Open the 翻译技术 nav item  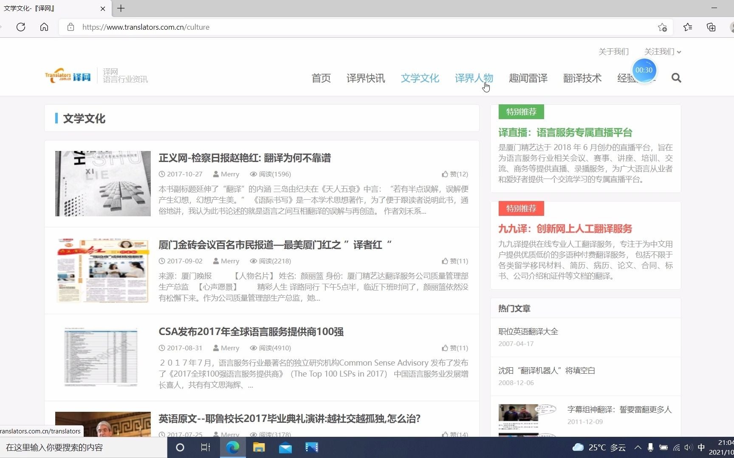pyautogui.click(x=582, y=78)
